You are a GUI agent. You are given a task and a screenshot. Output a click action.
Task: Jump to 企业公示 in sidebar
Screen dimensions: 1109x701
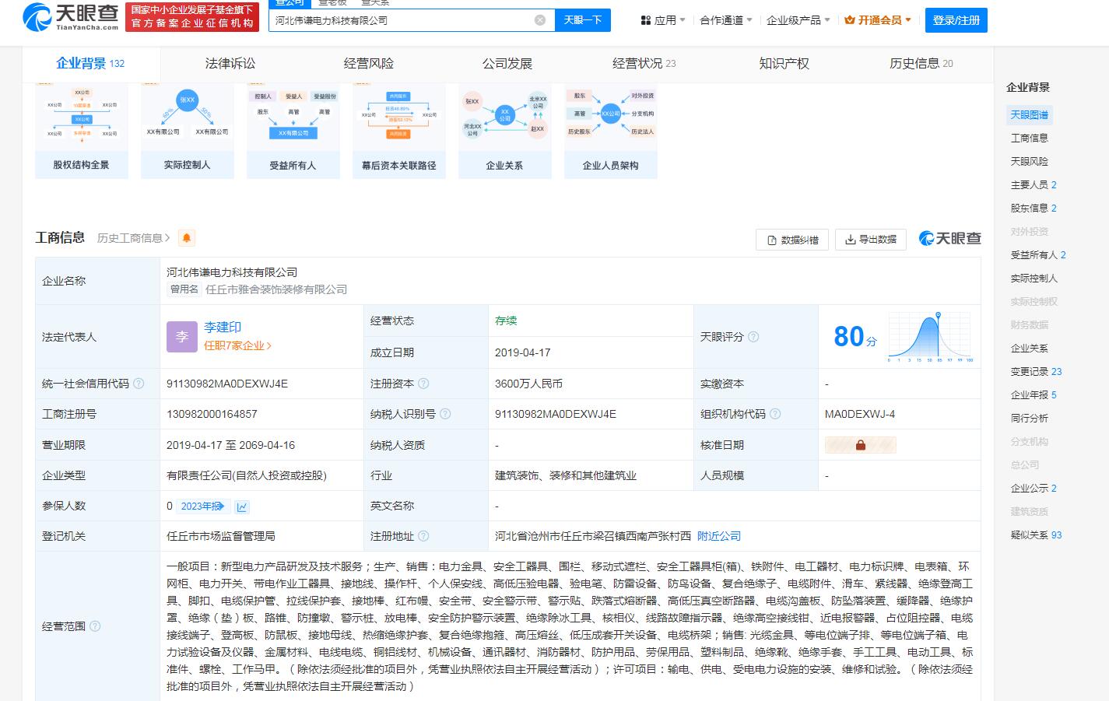click(x=1034, y=489)
